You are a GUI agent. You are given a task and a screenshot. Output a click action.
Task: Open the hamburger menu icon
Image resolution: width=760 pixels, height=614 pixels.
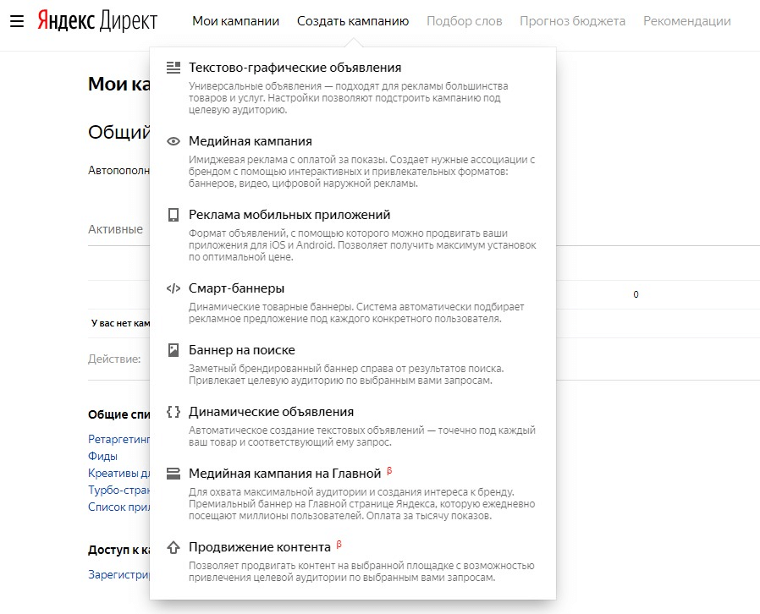[x=17, y=21]
